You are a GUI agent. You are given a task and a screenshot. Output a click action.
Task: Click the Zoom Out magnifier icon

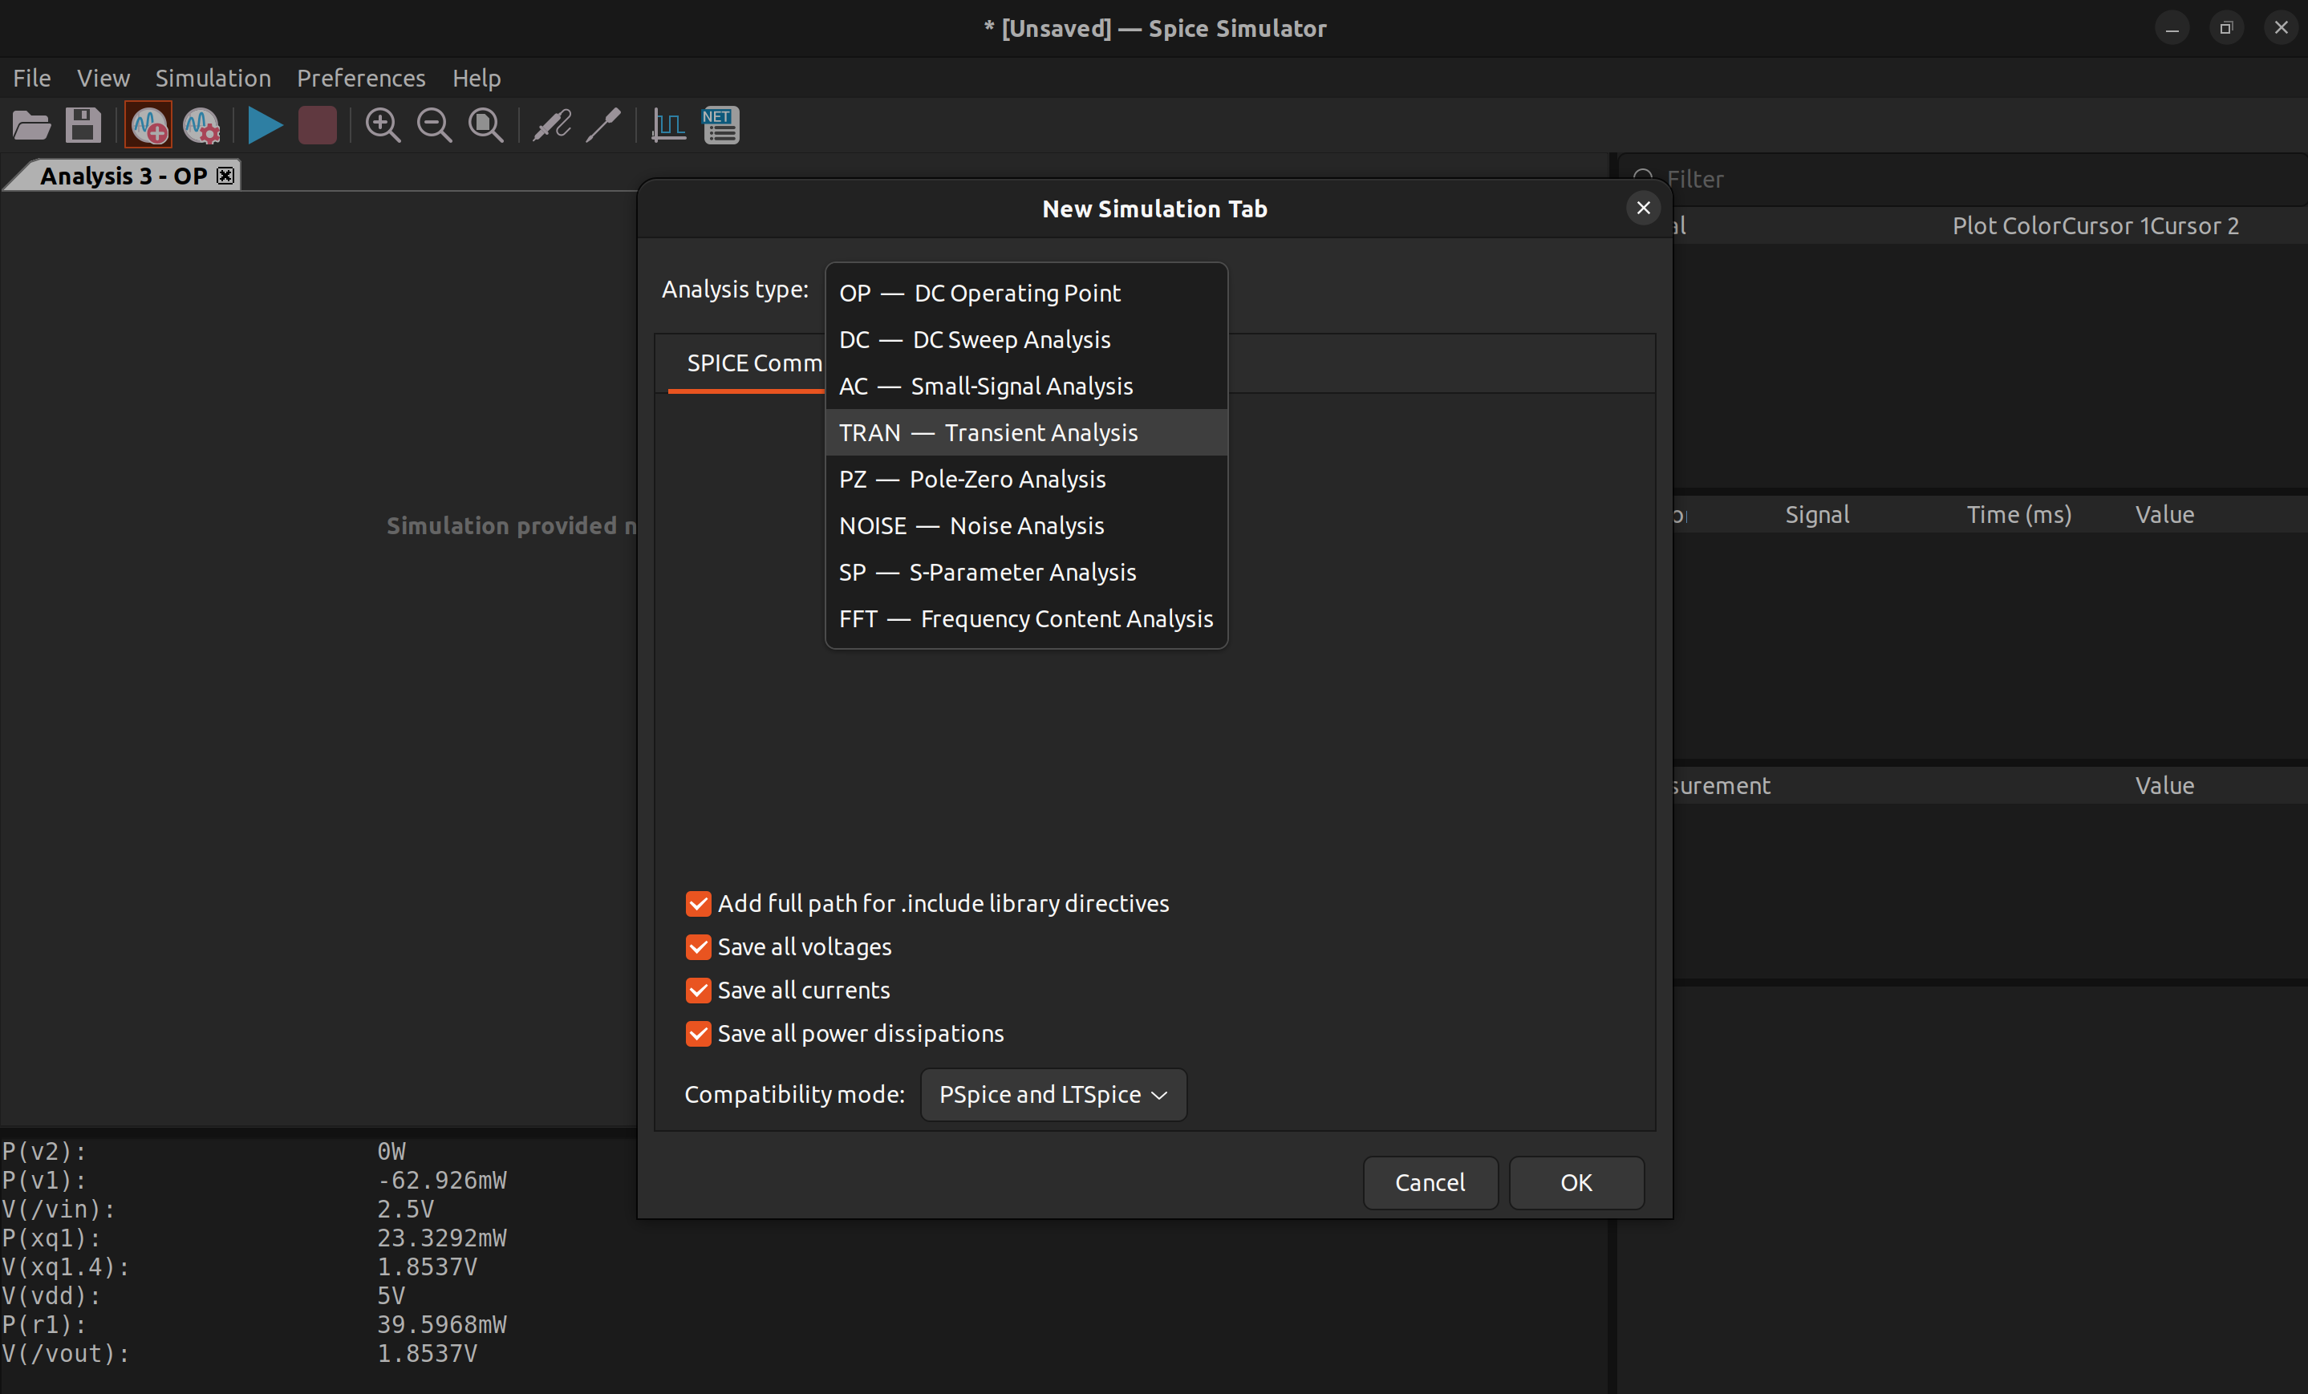coord(434,125)
